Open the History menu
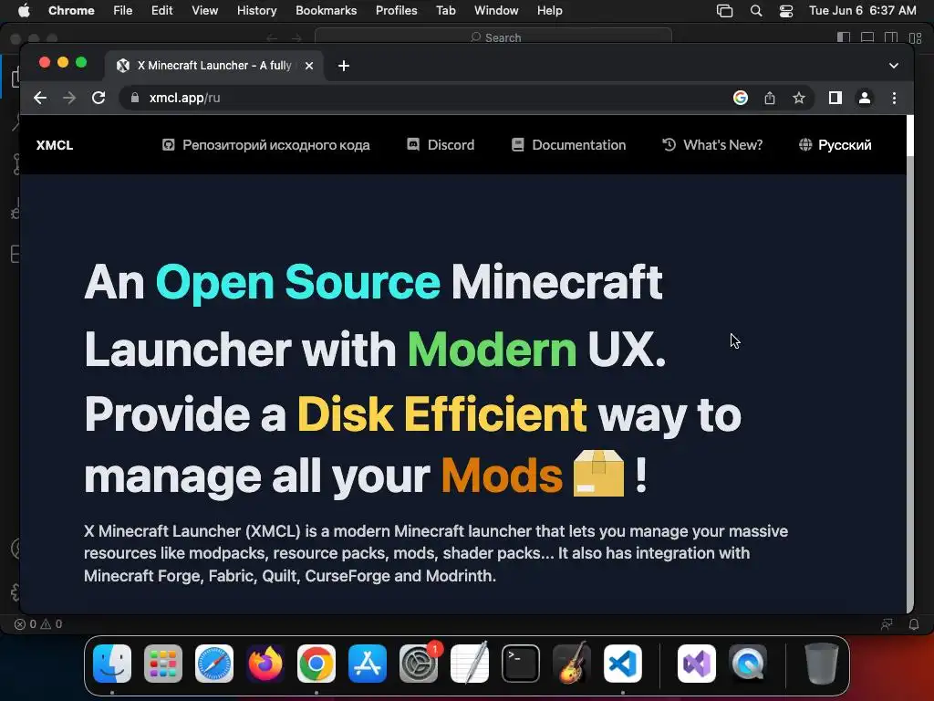934x701 pixels. [x=256, y=11]
